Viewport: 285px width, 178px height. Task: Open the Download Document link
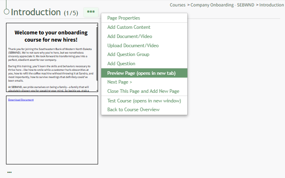pyautogui.click(x=21, y=100)
